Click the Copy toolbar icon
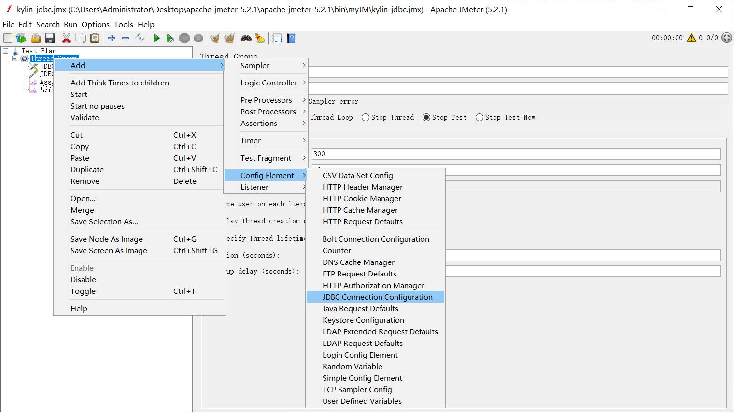The height and width of the screenshot is (413, 734). pyautogui.click(x=81, y=38)
